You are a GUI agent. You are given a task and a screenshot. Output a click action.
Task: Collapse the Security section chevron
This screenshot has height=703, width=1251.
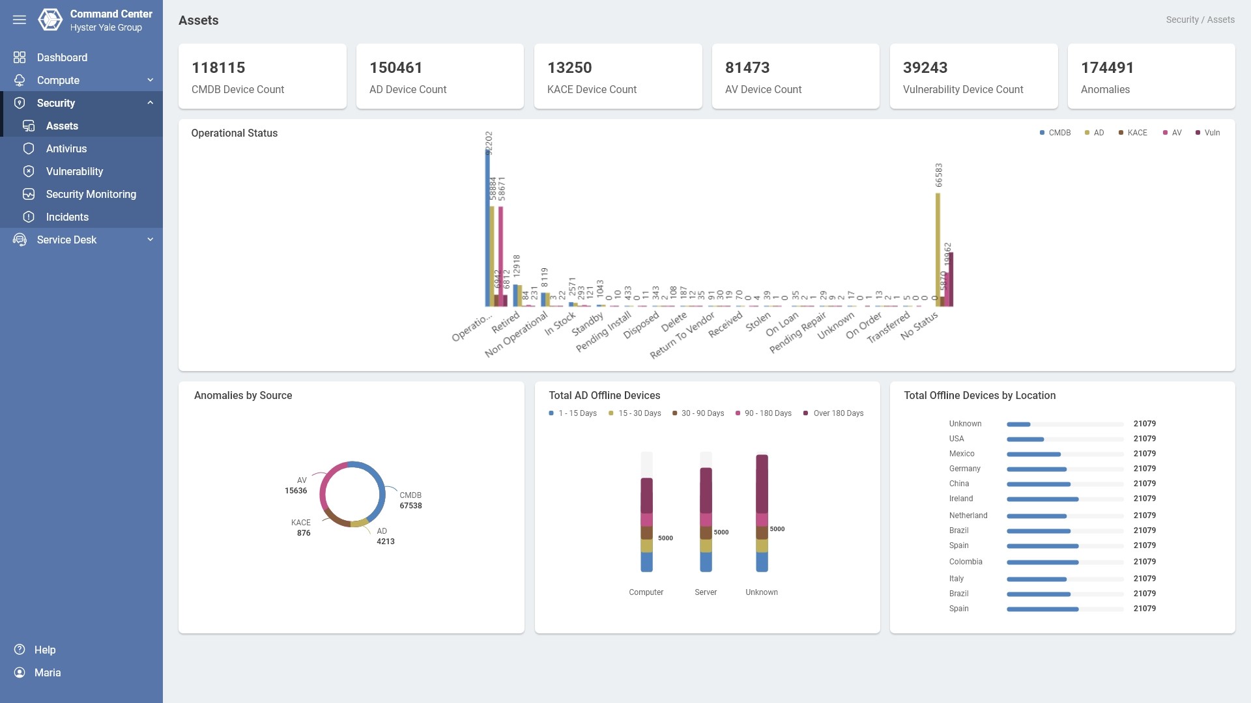151,103
